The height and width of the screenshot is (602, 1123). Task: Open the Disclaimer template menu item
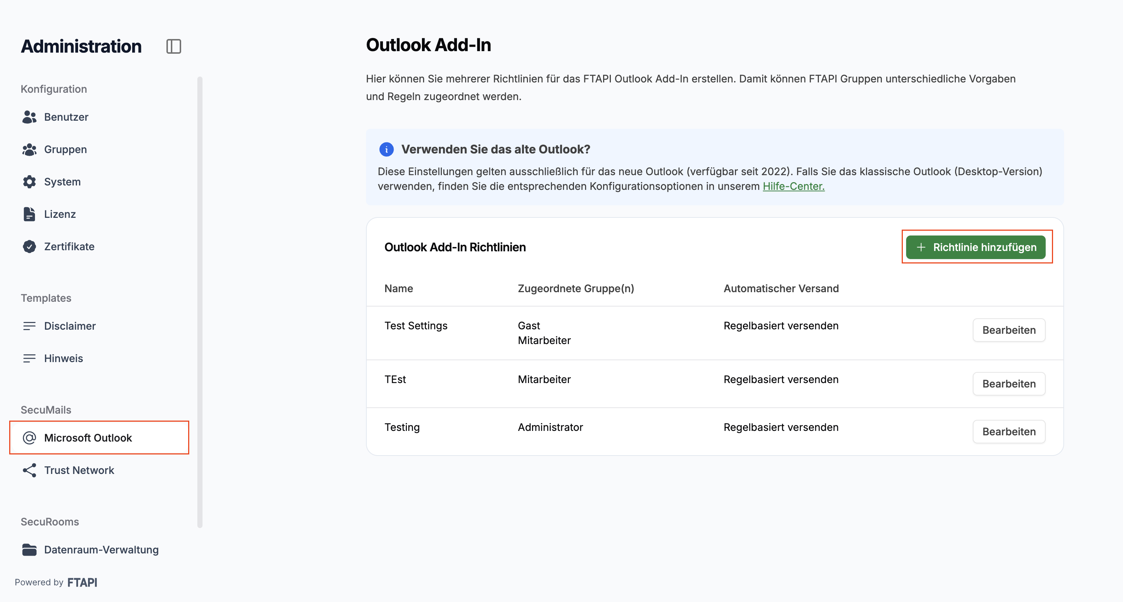(x=70, y=326)
